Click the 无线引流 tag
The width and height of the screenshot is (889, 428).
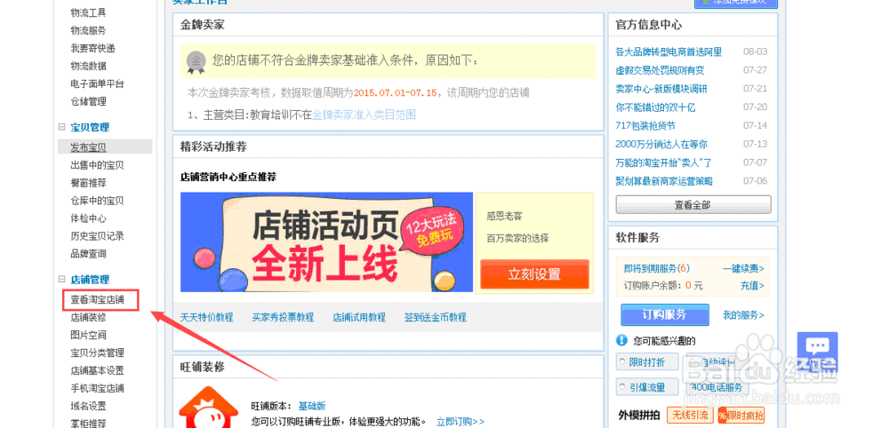[690, 416]
